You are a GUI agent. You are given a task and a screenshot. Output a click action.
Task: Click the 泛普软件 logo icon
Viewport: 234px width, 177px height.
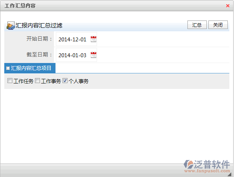pyautogui.click(x=190, y=164)
